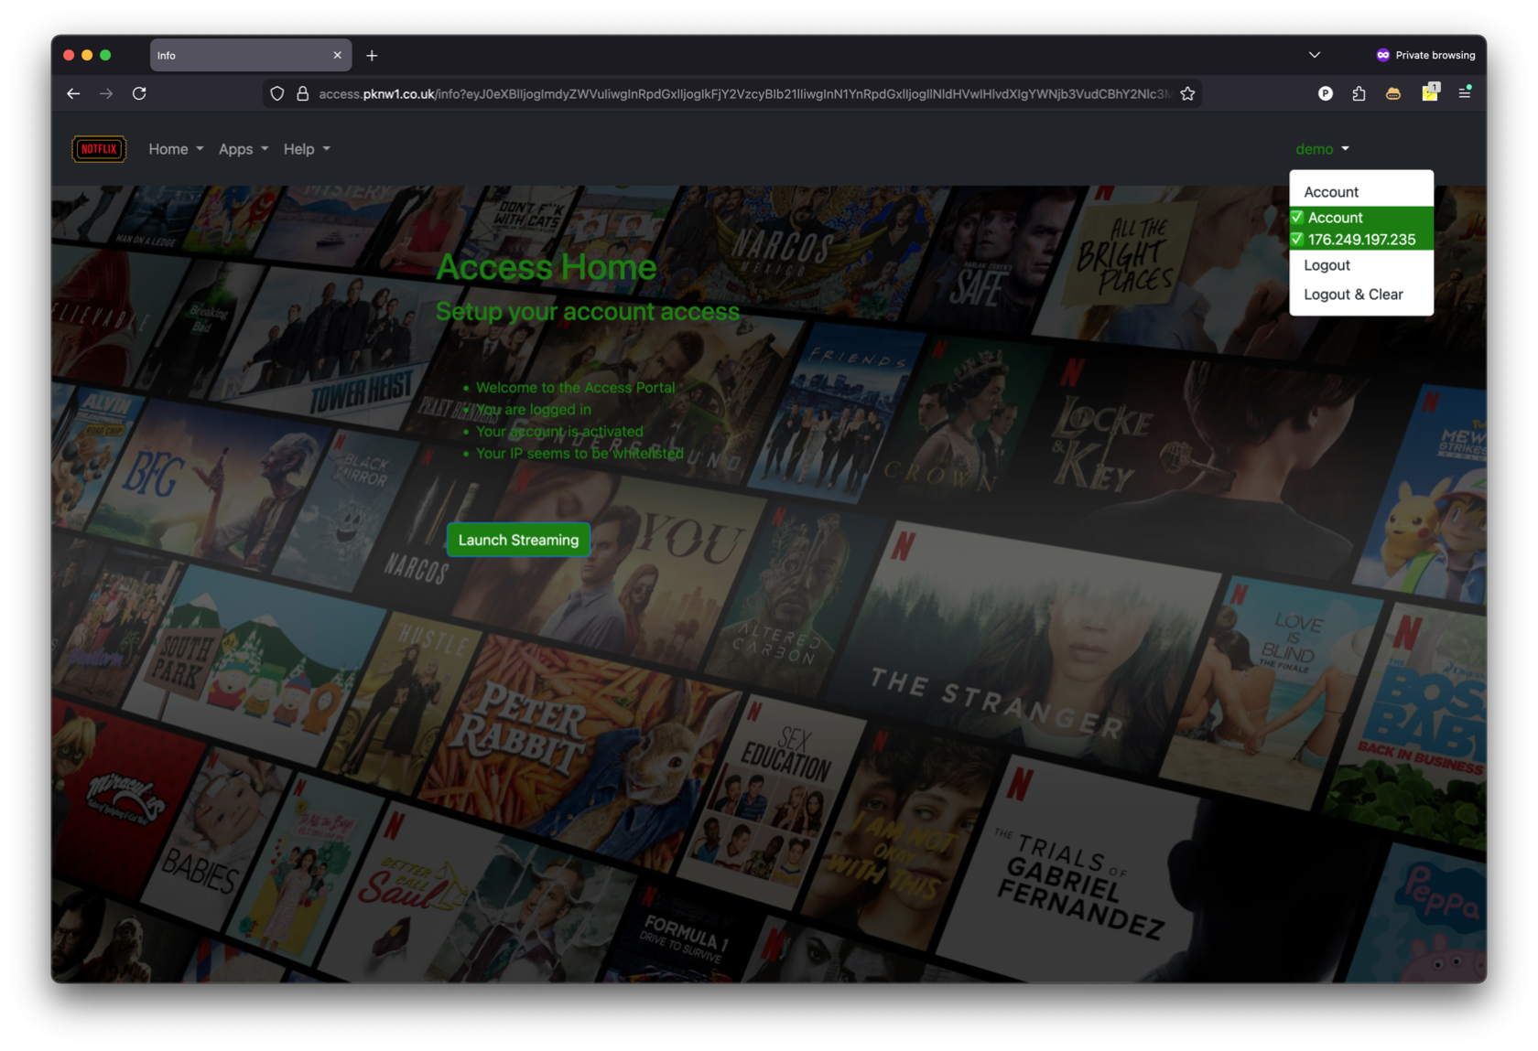Open the list all tabs chevron
Viewport: 1538px width, 1051px height.
coord(1315,55)
